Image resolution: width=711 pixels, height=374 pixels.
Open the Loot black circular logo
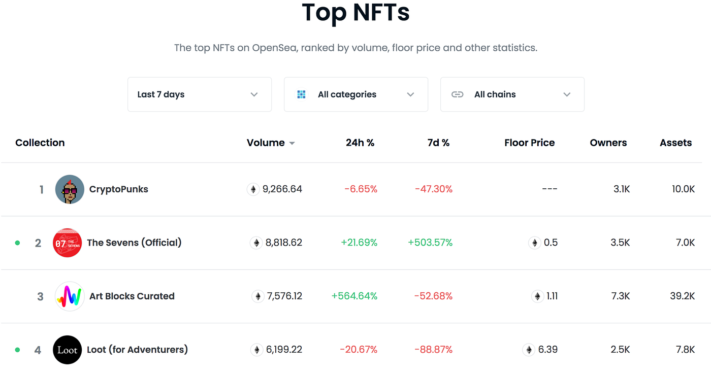point(67,350)
